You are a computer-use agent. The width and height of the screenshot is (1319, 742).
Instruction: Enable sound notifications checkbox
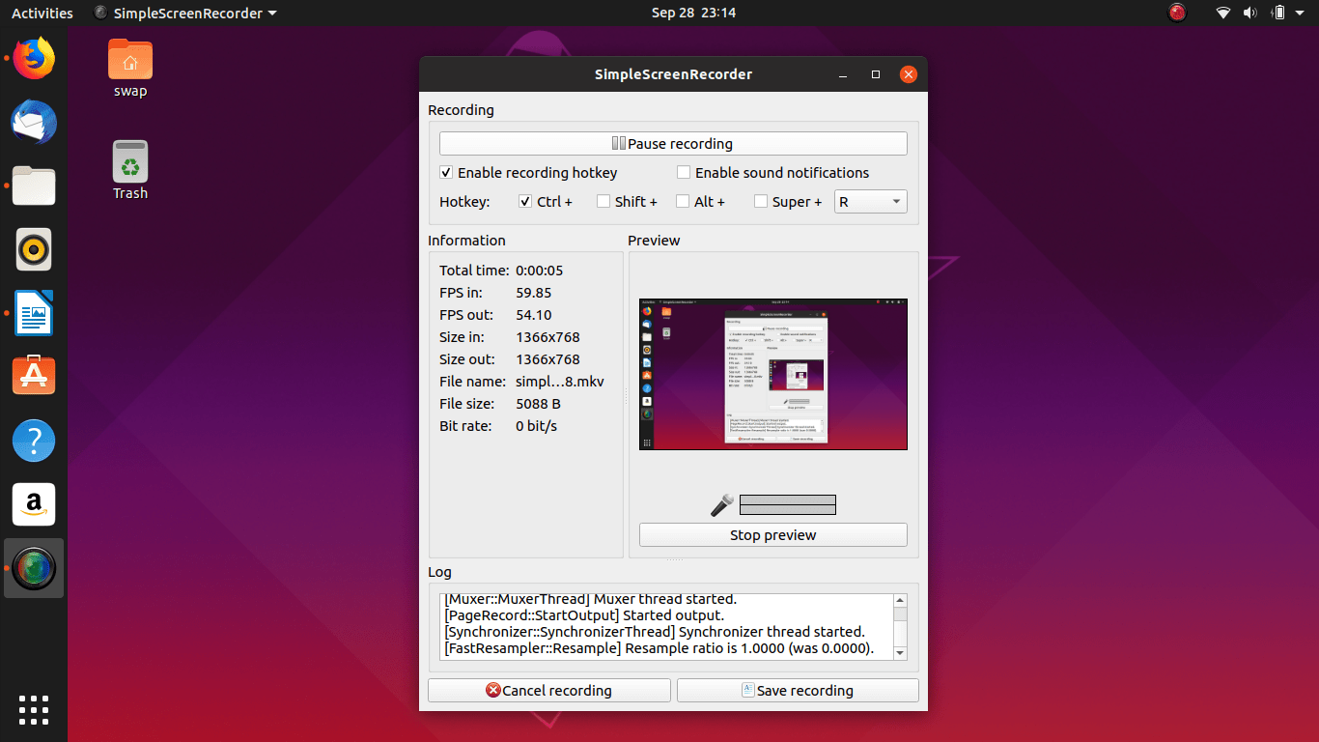coord(684,173)
